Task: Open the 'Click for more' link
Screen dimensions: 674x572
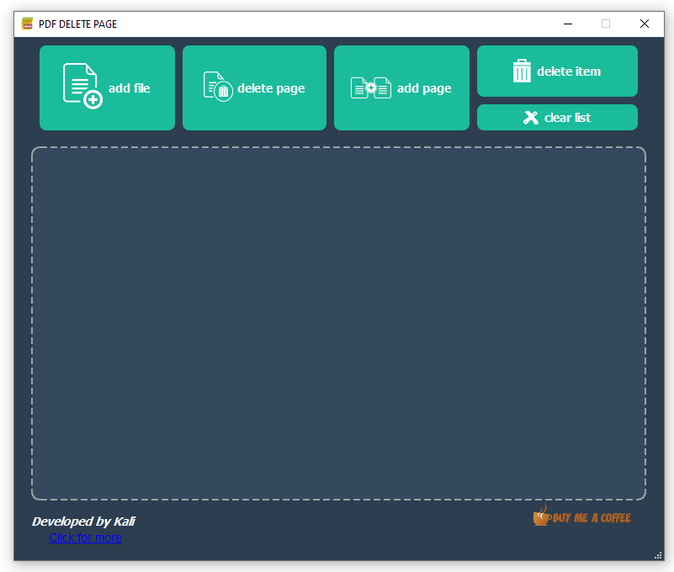Action: click(x=85, y=538)
